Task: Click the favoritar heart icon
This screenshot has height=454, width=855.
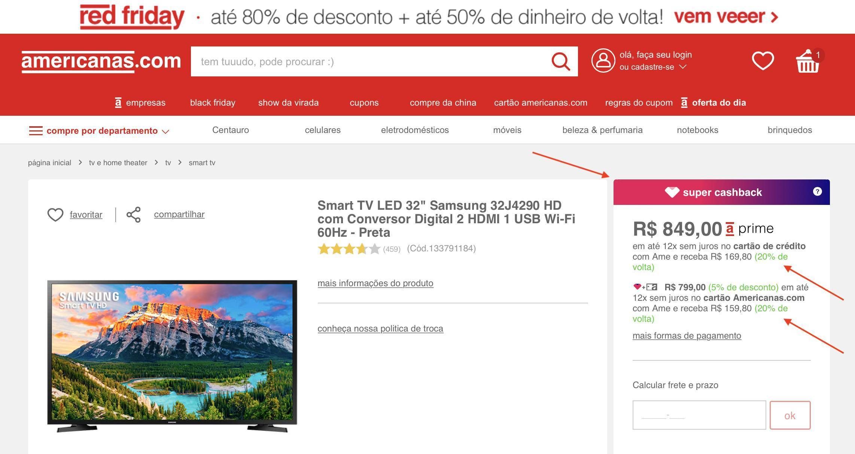Action: (55, 215)
